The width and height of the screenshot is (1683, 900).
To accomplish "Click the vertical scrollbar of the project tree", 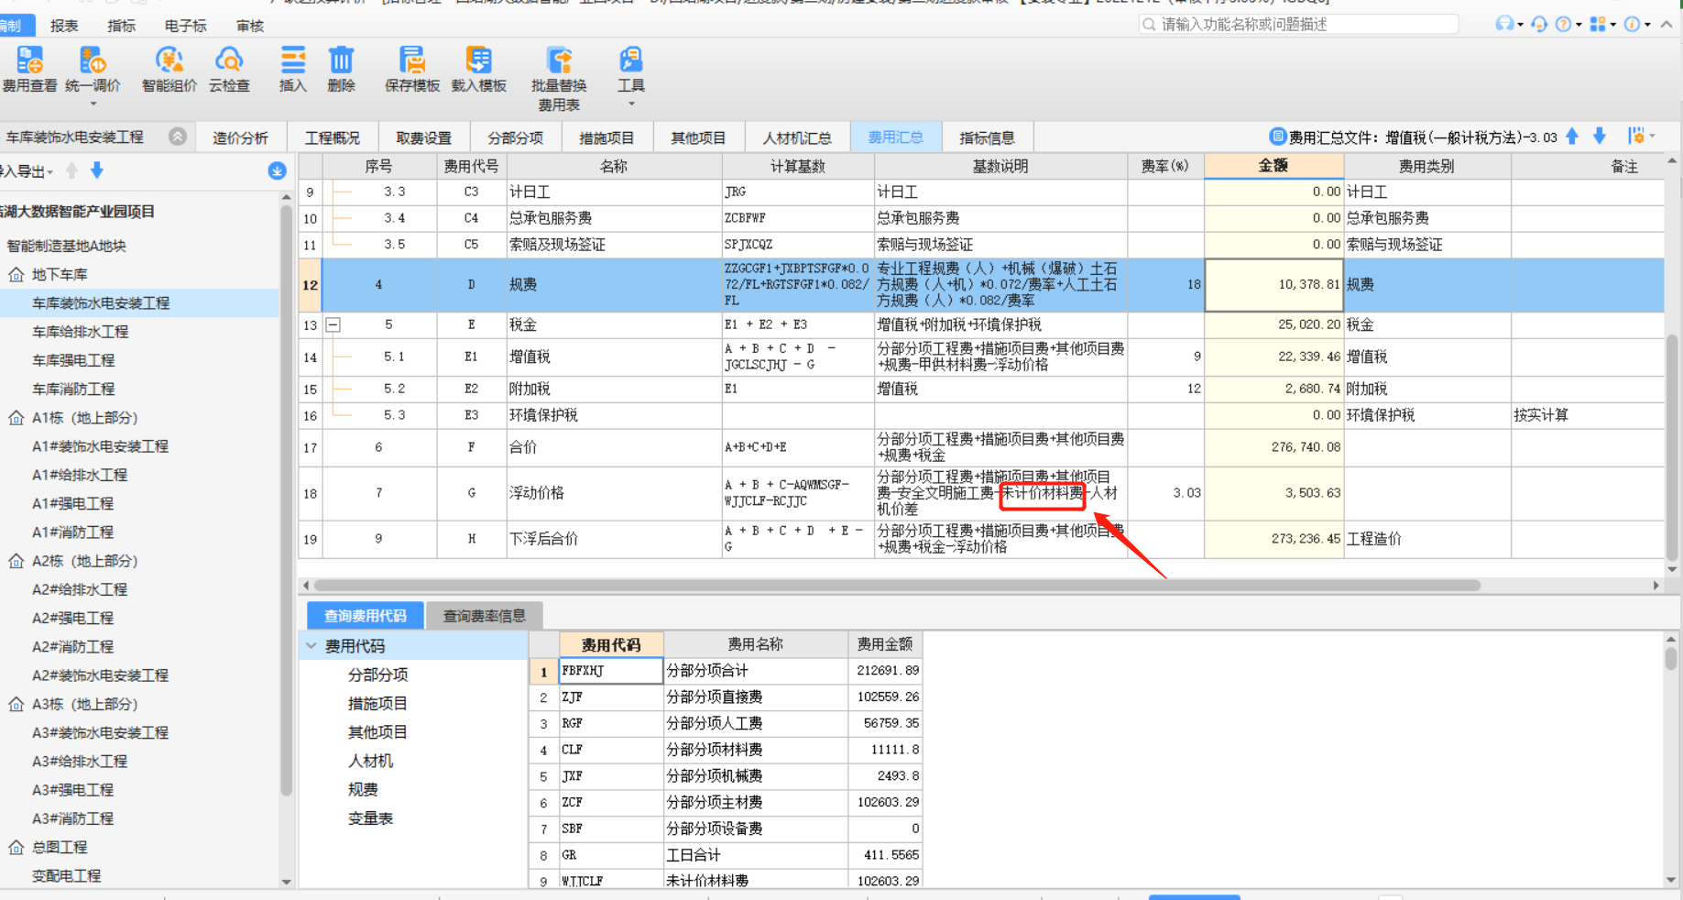I will [x=286, y=499].
